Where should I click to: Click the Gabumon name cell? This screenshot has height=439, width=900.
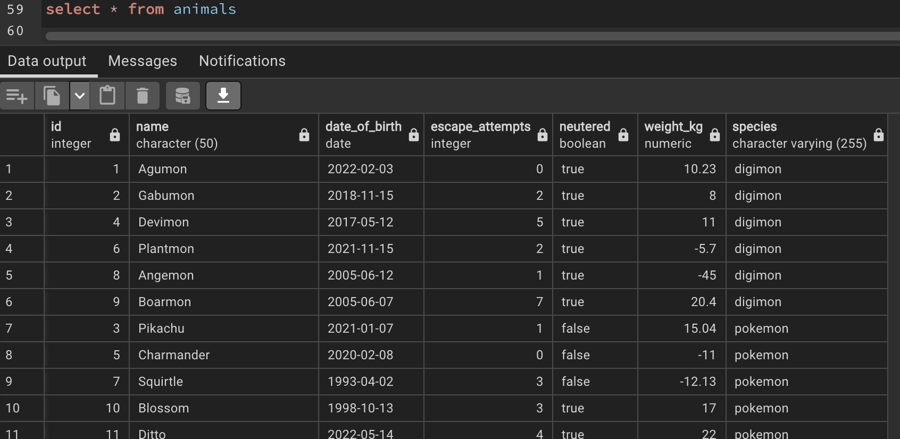pos(224,196)
